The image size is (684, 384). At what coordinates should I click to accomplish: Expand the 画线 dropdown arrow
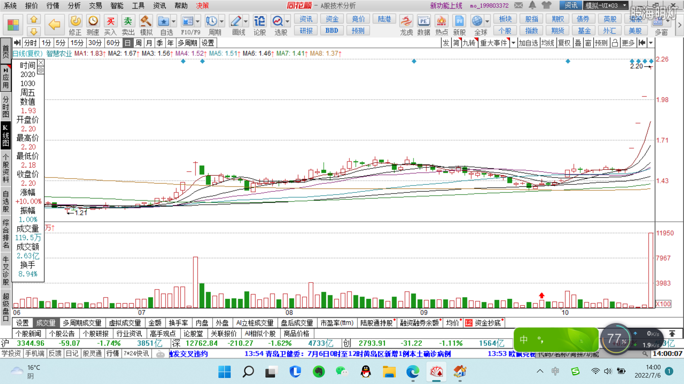[x=246, y=21]
